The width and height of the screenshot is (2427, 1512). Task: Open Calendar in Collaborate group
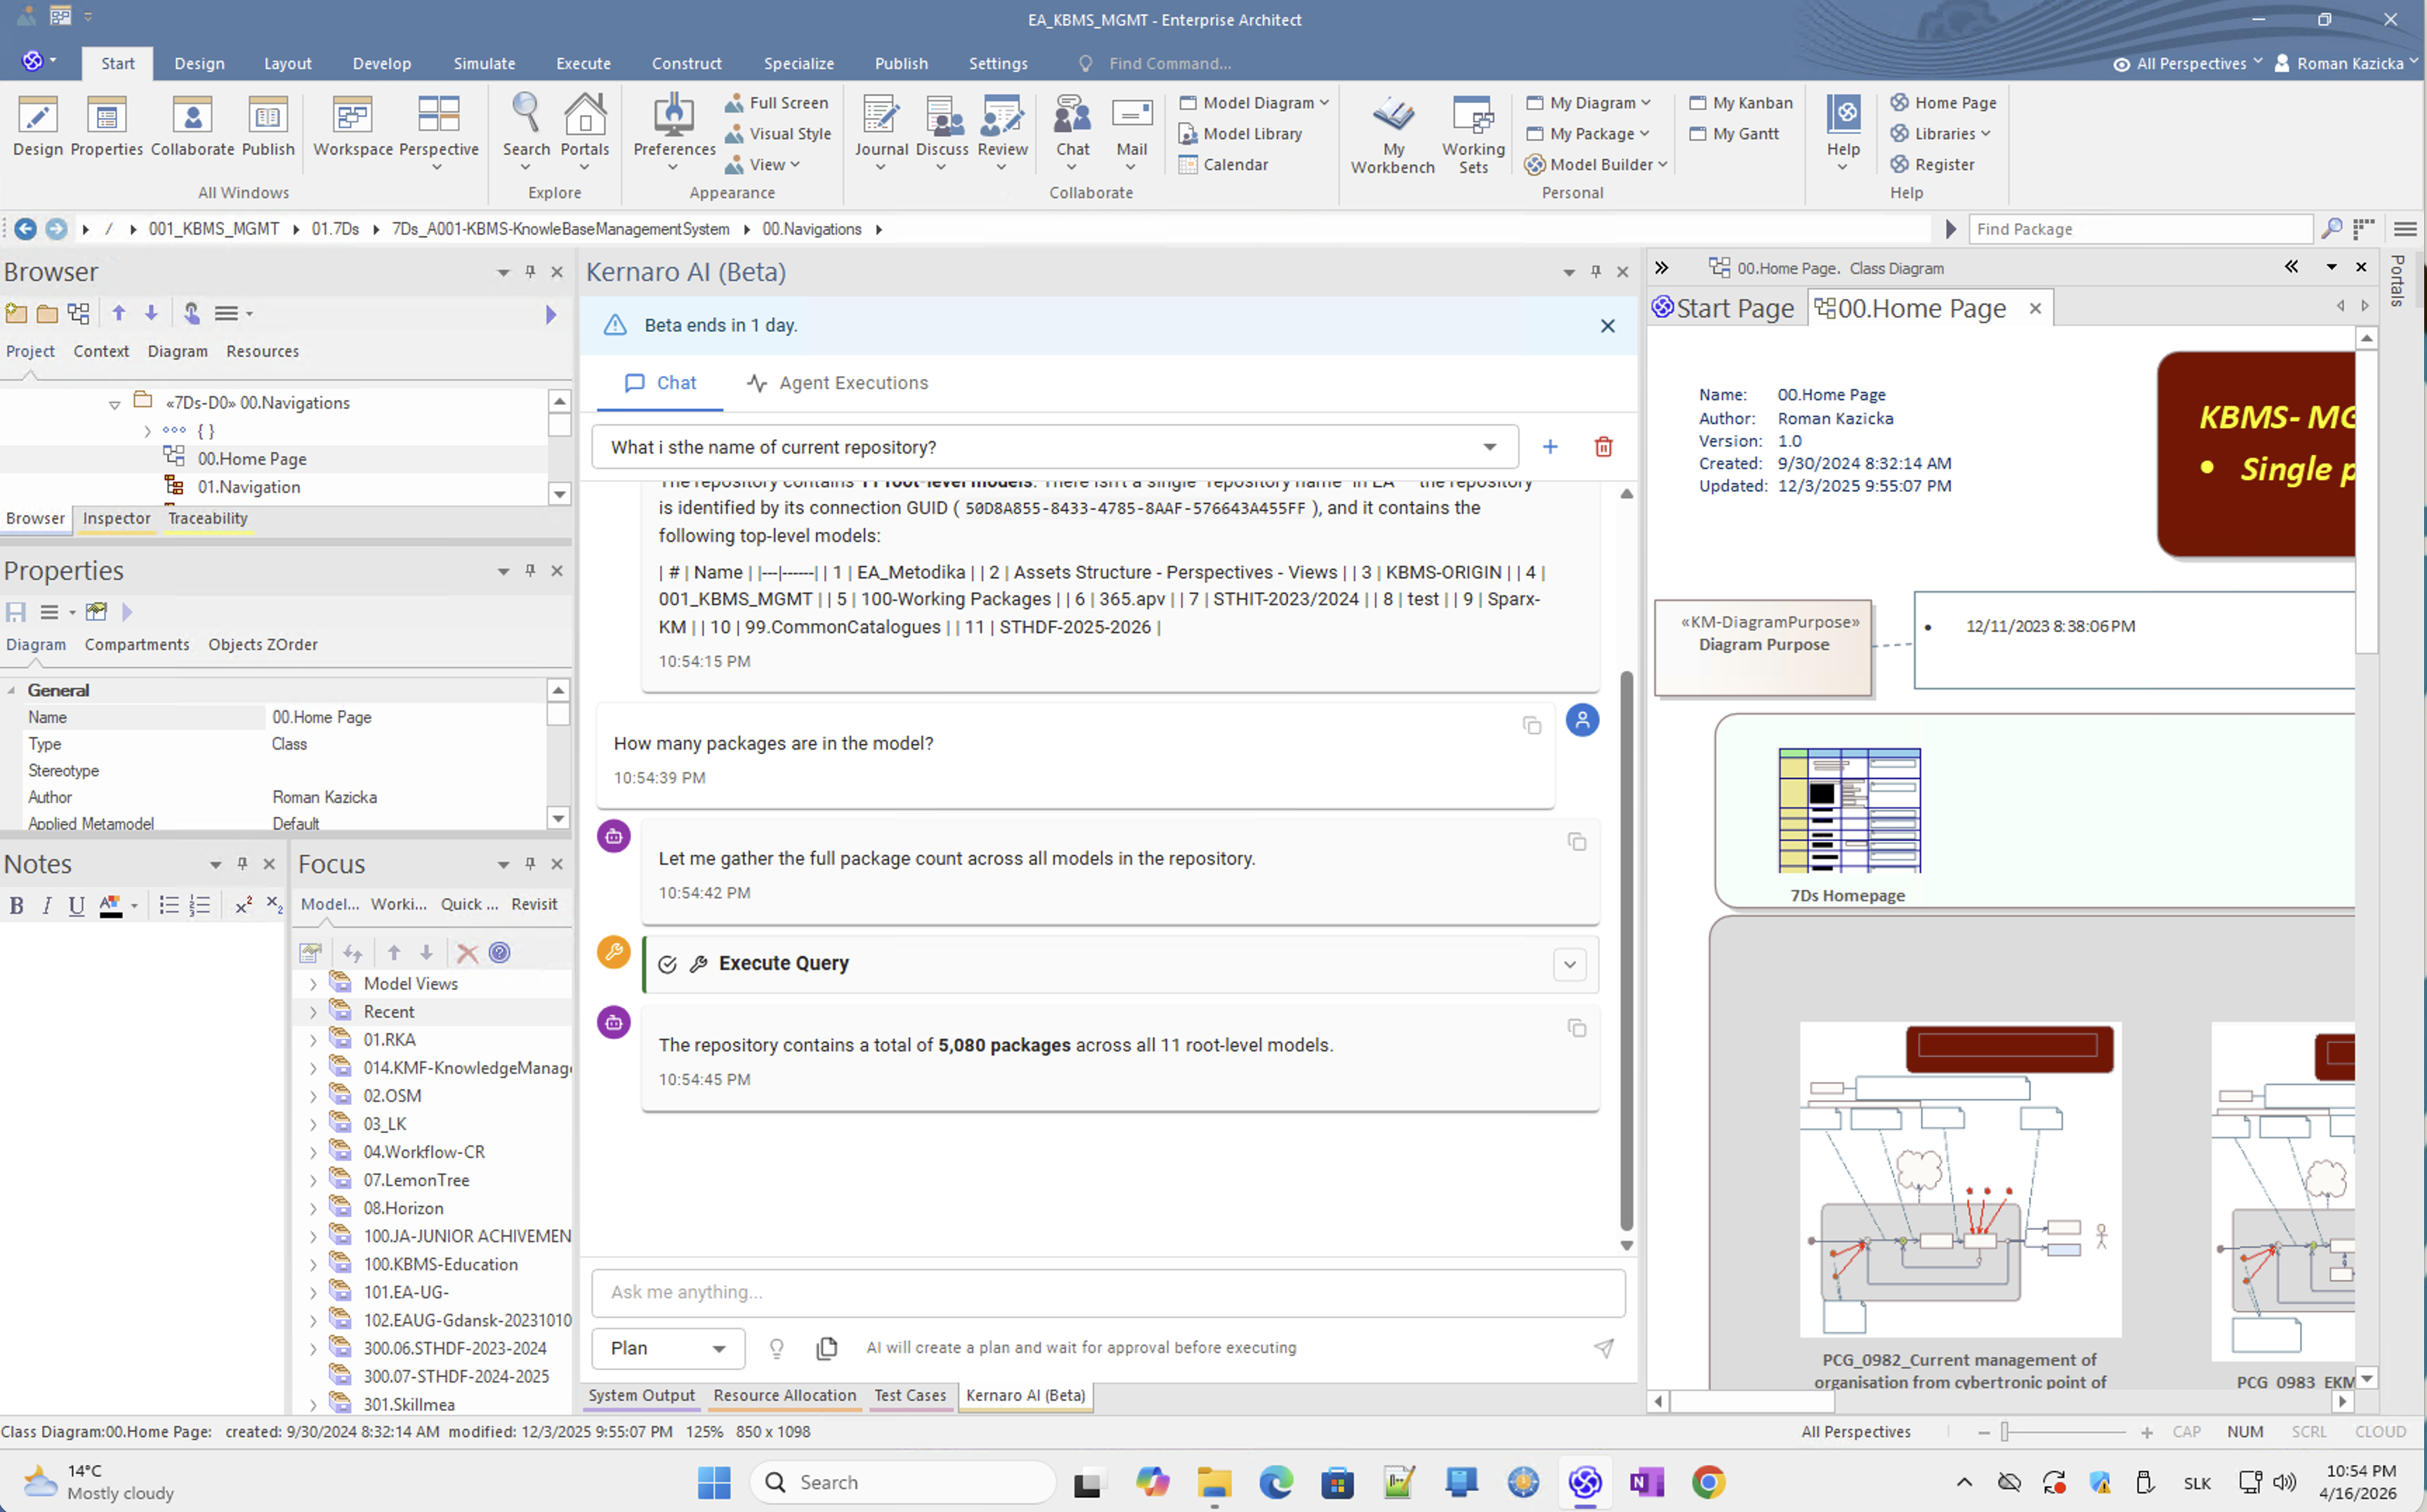[1223, 165]
